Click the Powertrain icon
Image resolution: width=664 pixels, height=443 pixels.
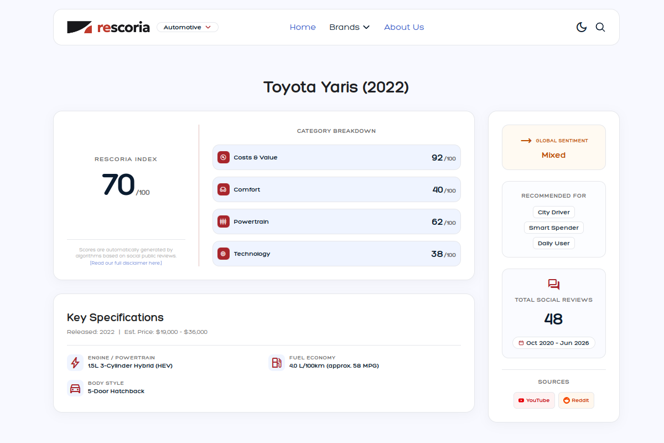click(x=224, y=221)
